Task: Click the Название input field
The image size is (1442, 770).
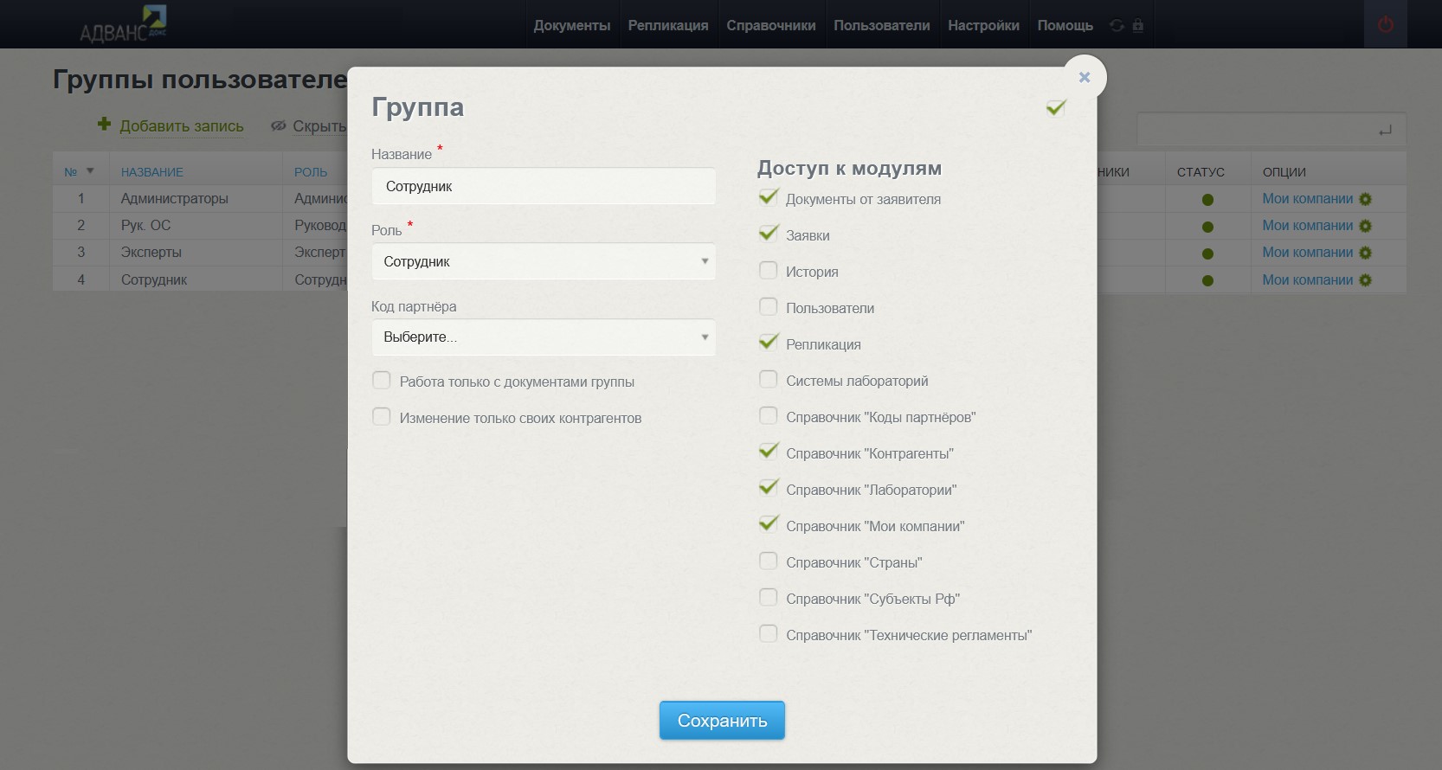Action: 543,186
